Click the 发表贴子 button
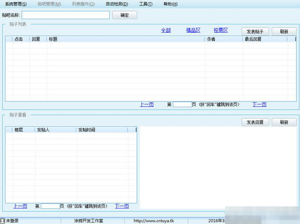 pyautogui.click(x=255, y=32)
